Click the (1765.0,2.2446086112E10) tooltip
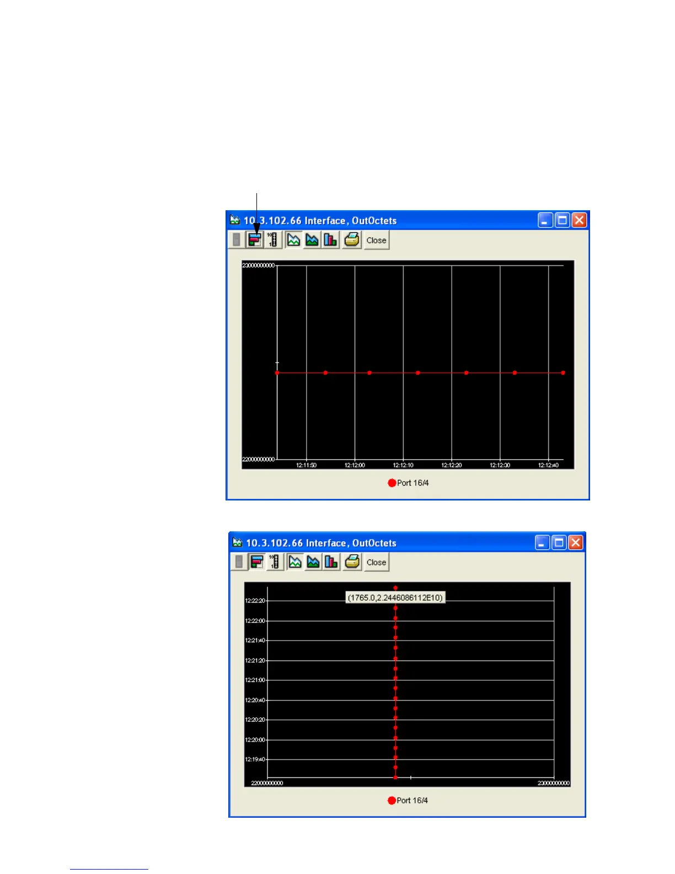675x874 pixels. pyautogui.click(x=395, y=598)
